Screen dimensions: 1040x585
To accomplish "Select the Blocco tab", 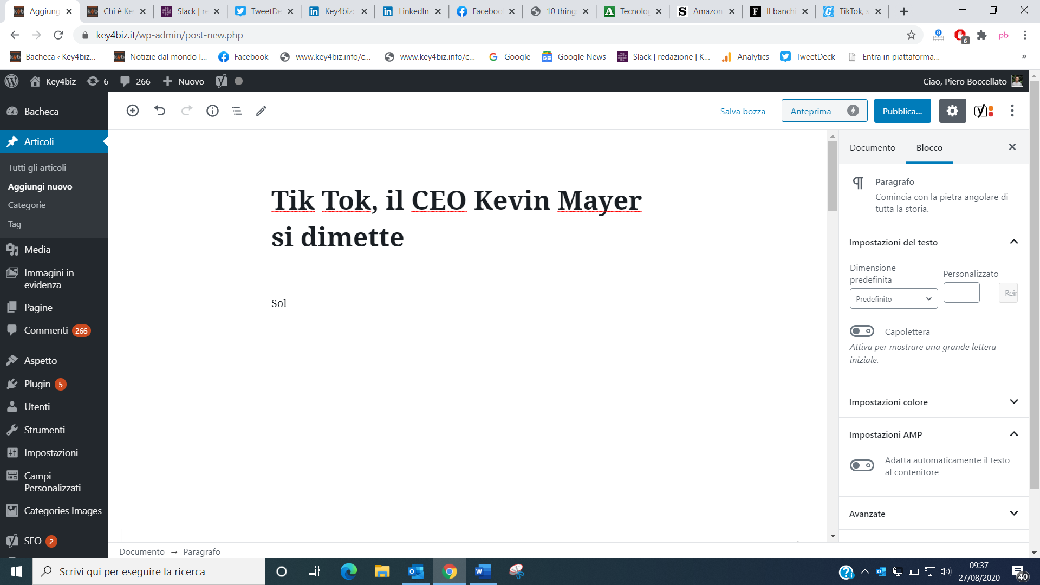I will (x=929, y=147).
